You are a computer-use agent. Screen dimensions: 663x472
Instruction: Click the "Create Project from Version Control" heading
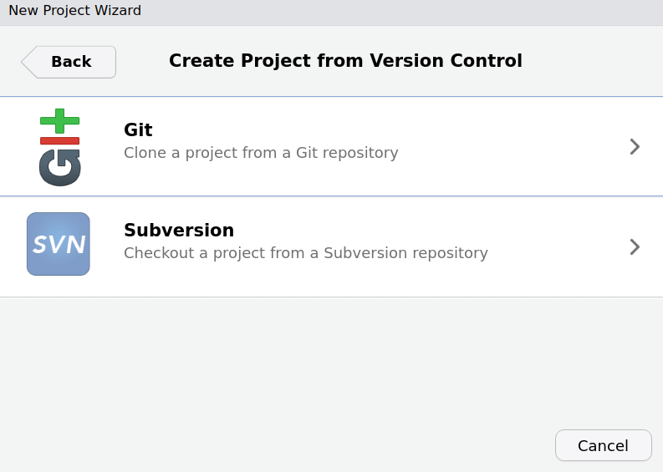pyautogui.click(x=345, y=61)
